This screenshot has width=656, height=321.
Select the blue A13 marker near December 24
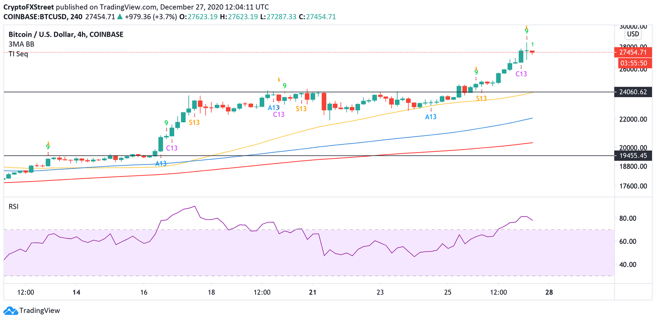click(431, 116)
